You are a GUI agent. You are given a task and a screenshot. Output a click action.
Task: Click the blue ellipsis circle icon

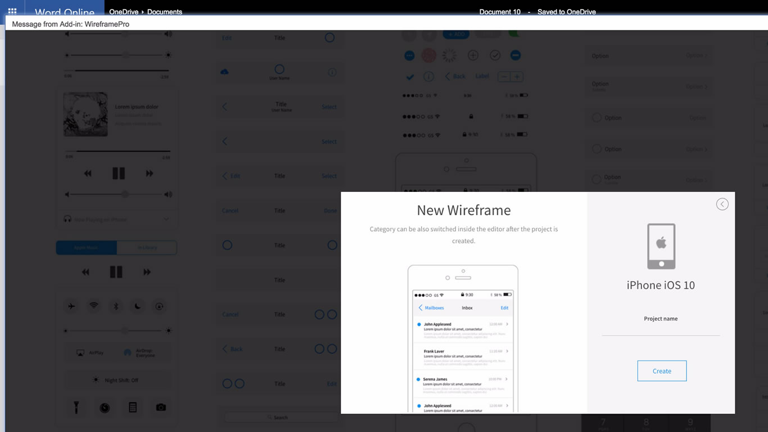click(410, 55)
